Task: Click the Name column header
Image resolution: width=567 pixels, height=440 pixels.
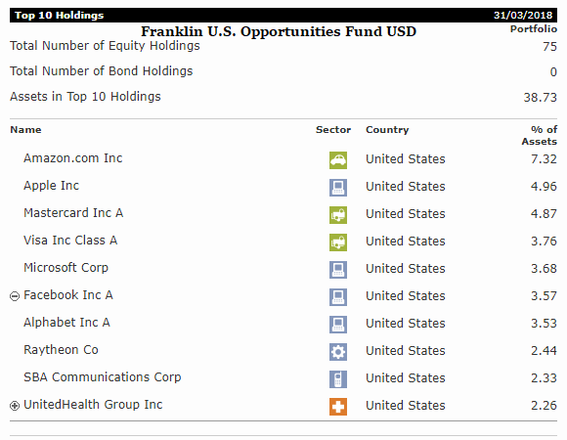Action: 25,129
